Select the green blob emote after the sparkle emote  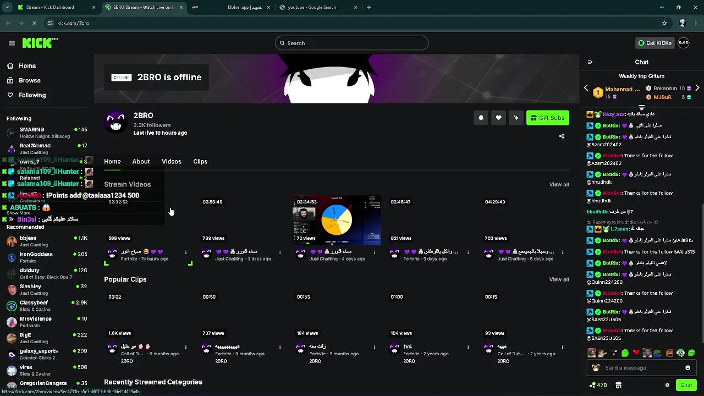tap(625, 353)
